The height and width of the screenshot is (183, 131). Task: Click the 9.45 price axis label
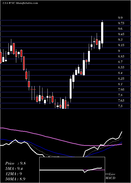coord(121,34)
